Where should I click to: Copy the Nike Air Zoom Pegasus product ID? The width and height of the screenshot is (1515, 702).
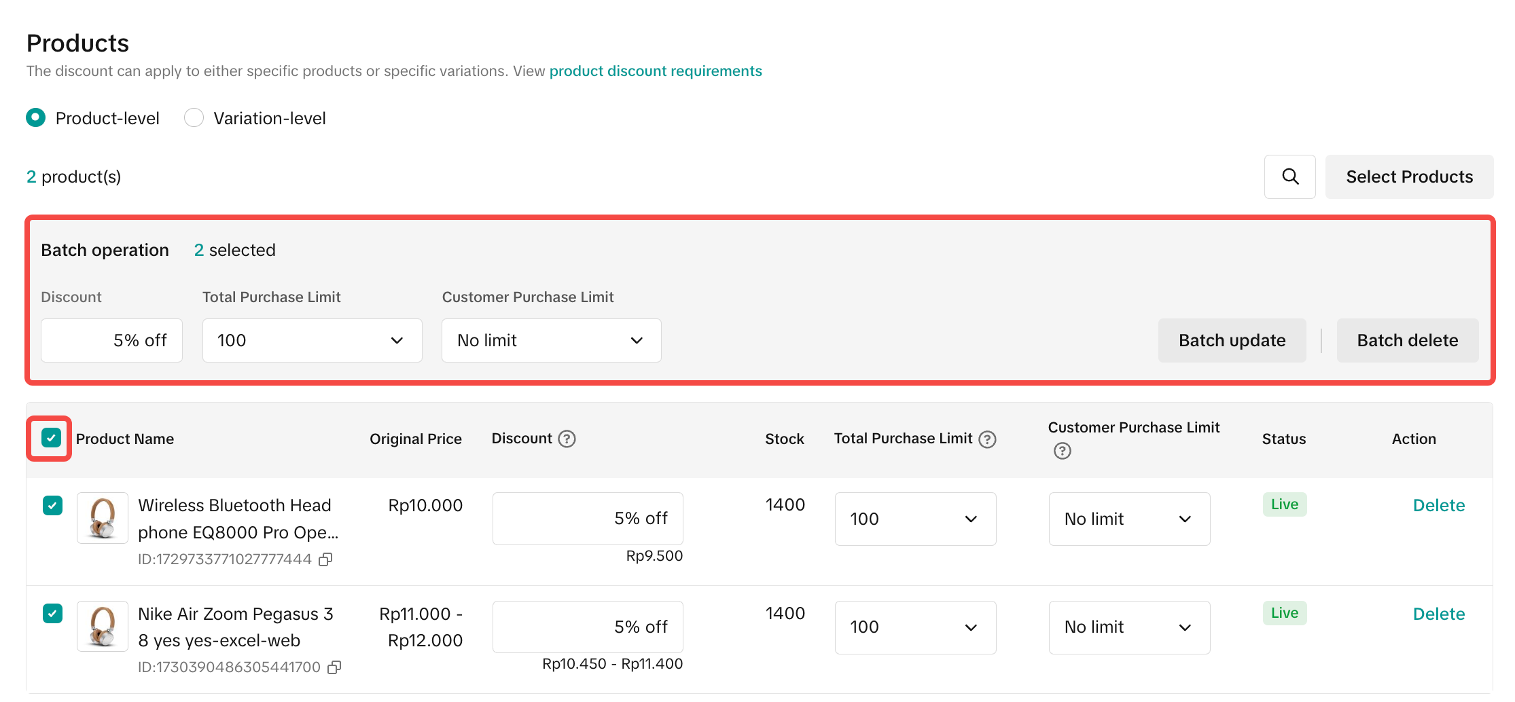pyautogui.click(x=334, y=667)
